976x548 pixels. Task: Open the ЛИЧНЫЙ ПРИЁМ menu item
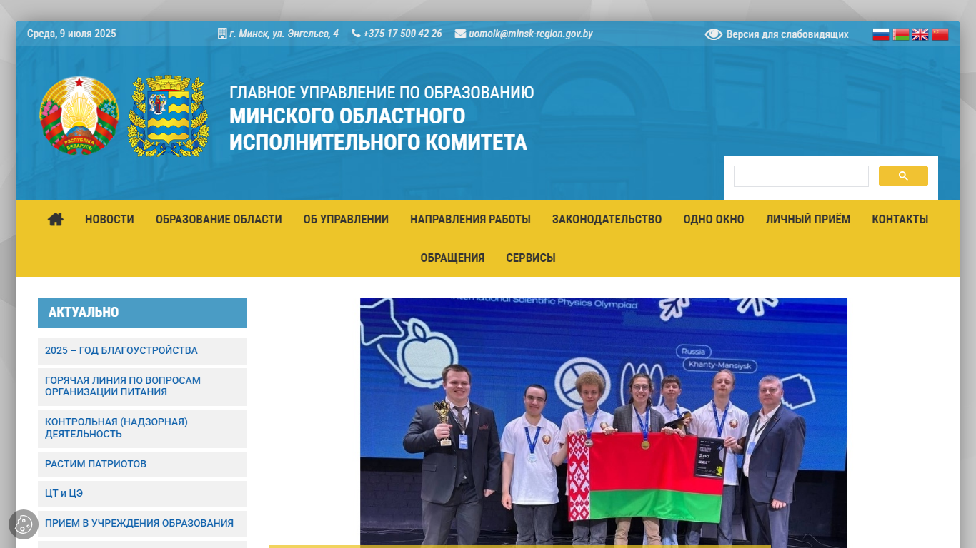tap(808, 220)
